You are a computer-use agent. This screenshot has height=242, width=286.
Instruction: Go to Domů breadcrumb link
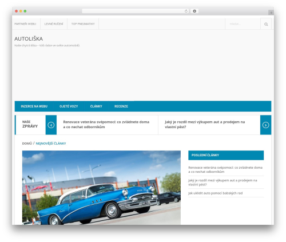coord(27,144)
